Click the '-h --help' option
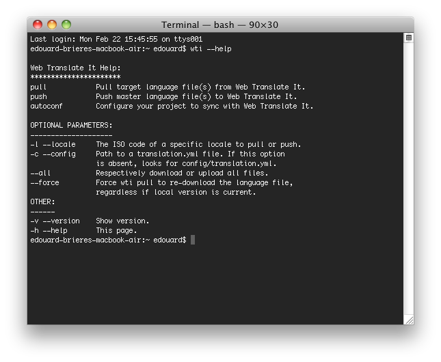This screenshot has width=441, height=362. [49, 230]
